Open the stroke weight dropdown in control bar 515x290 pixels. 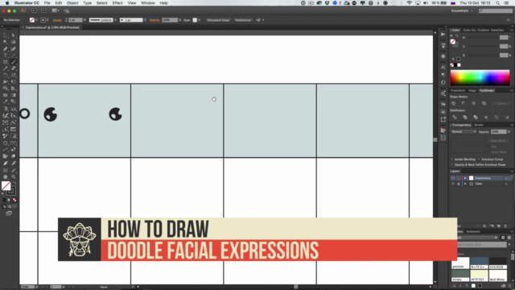coord(84,20)
